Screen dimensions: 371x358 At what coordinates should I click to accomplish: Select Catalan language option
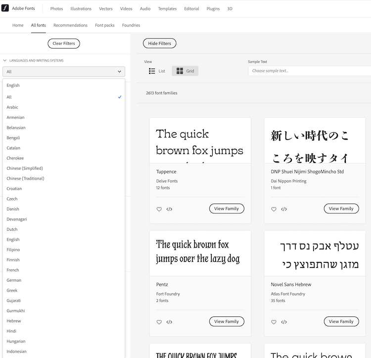coord(64,148)
